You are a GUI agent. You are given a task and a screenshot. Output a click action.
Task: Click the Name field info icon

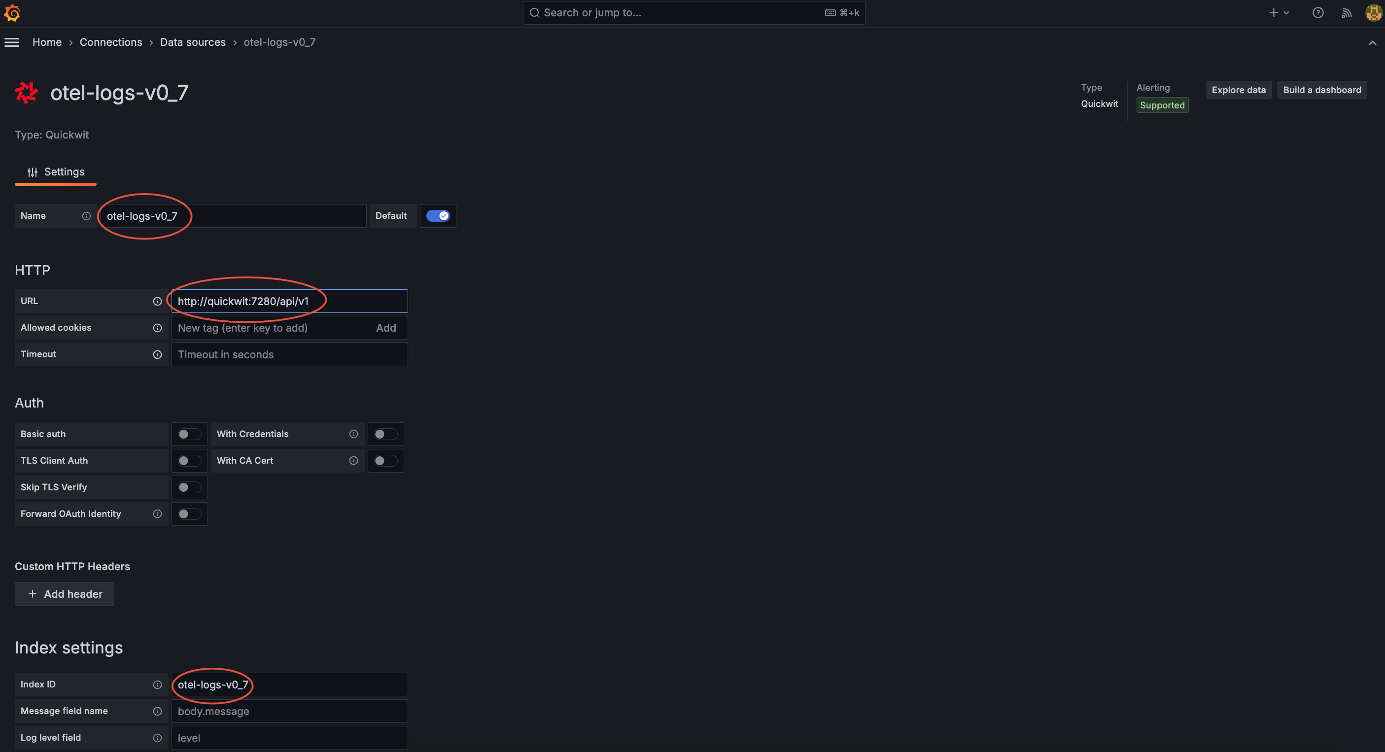click(86, 216)
